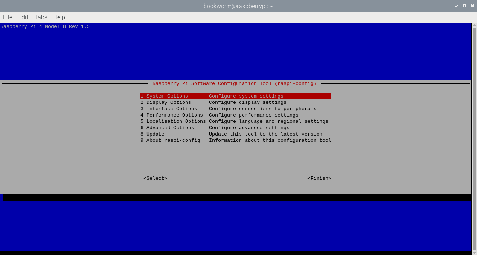477x255 pixels.
Task: Maximize the terminal window
Action: point(464,6)
